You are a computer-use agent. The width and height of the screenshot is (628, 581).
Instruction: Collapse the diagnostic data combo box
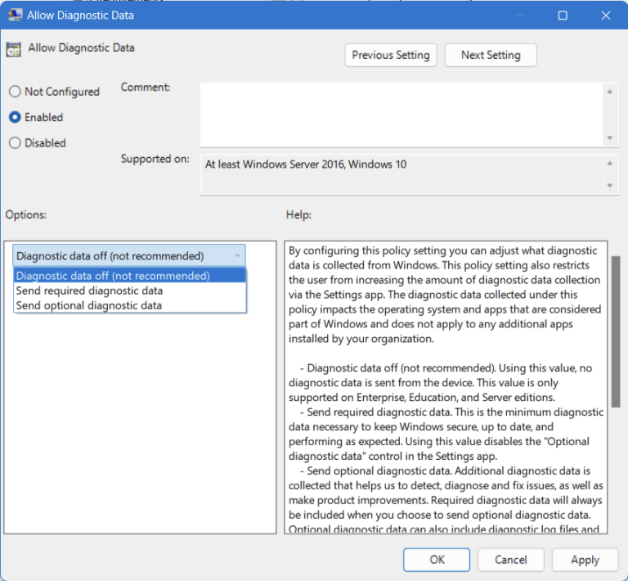[237, 255]
